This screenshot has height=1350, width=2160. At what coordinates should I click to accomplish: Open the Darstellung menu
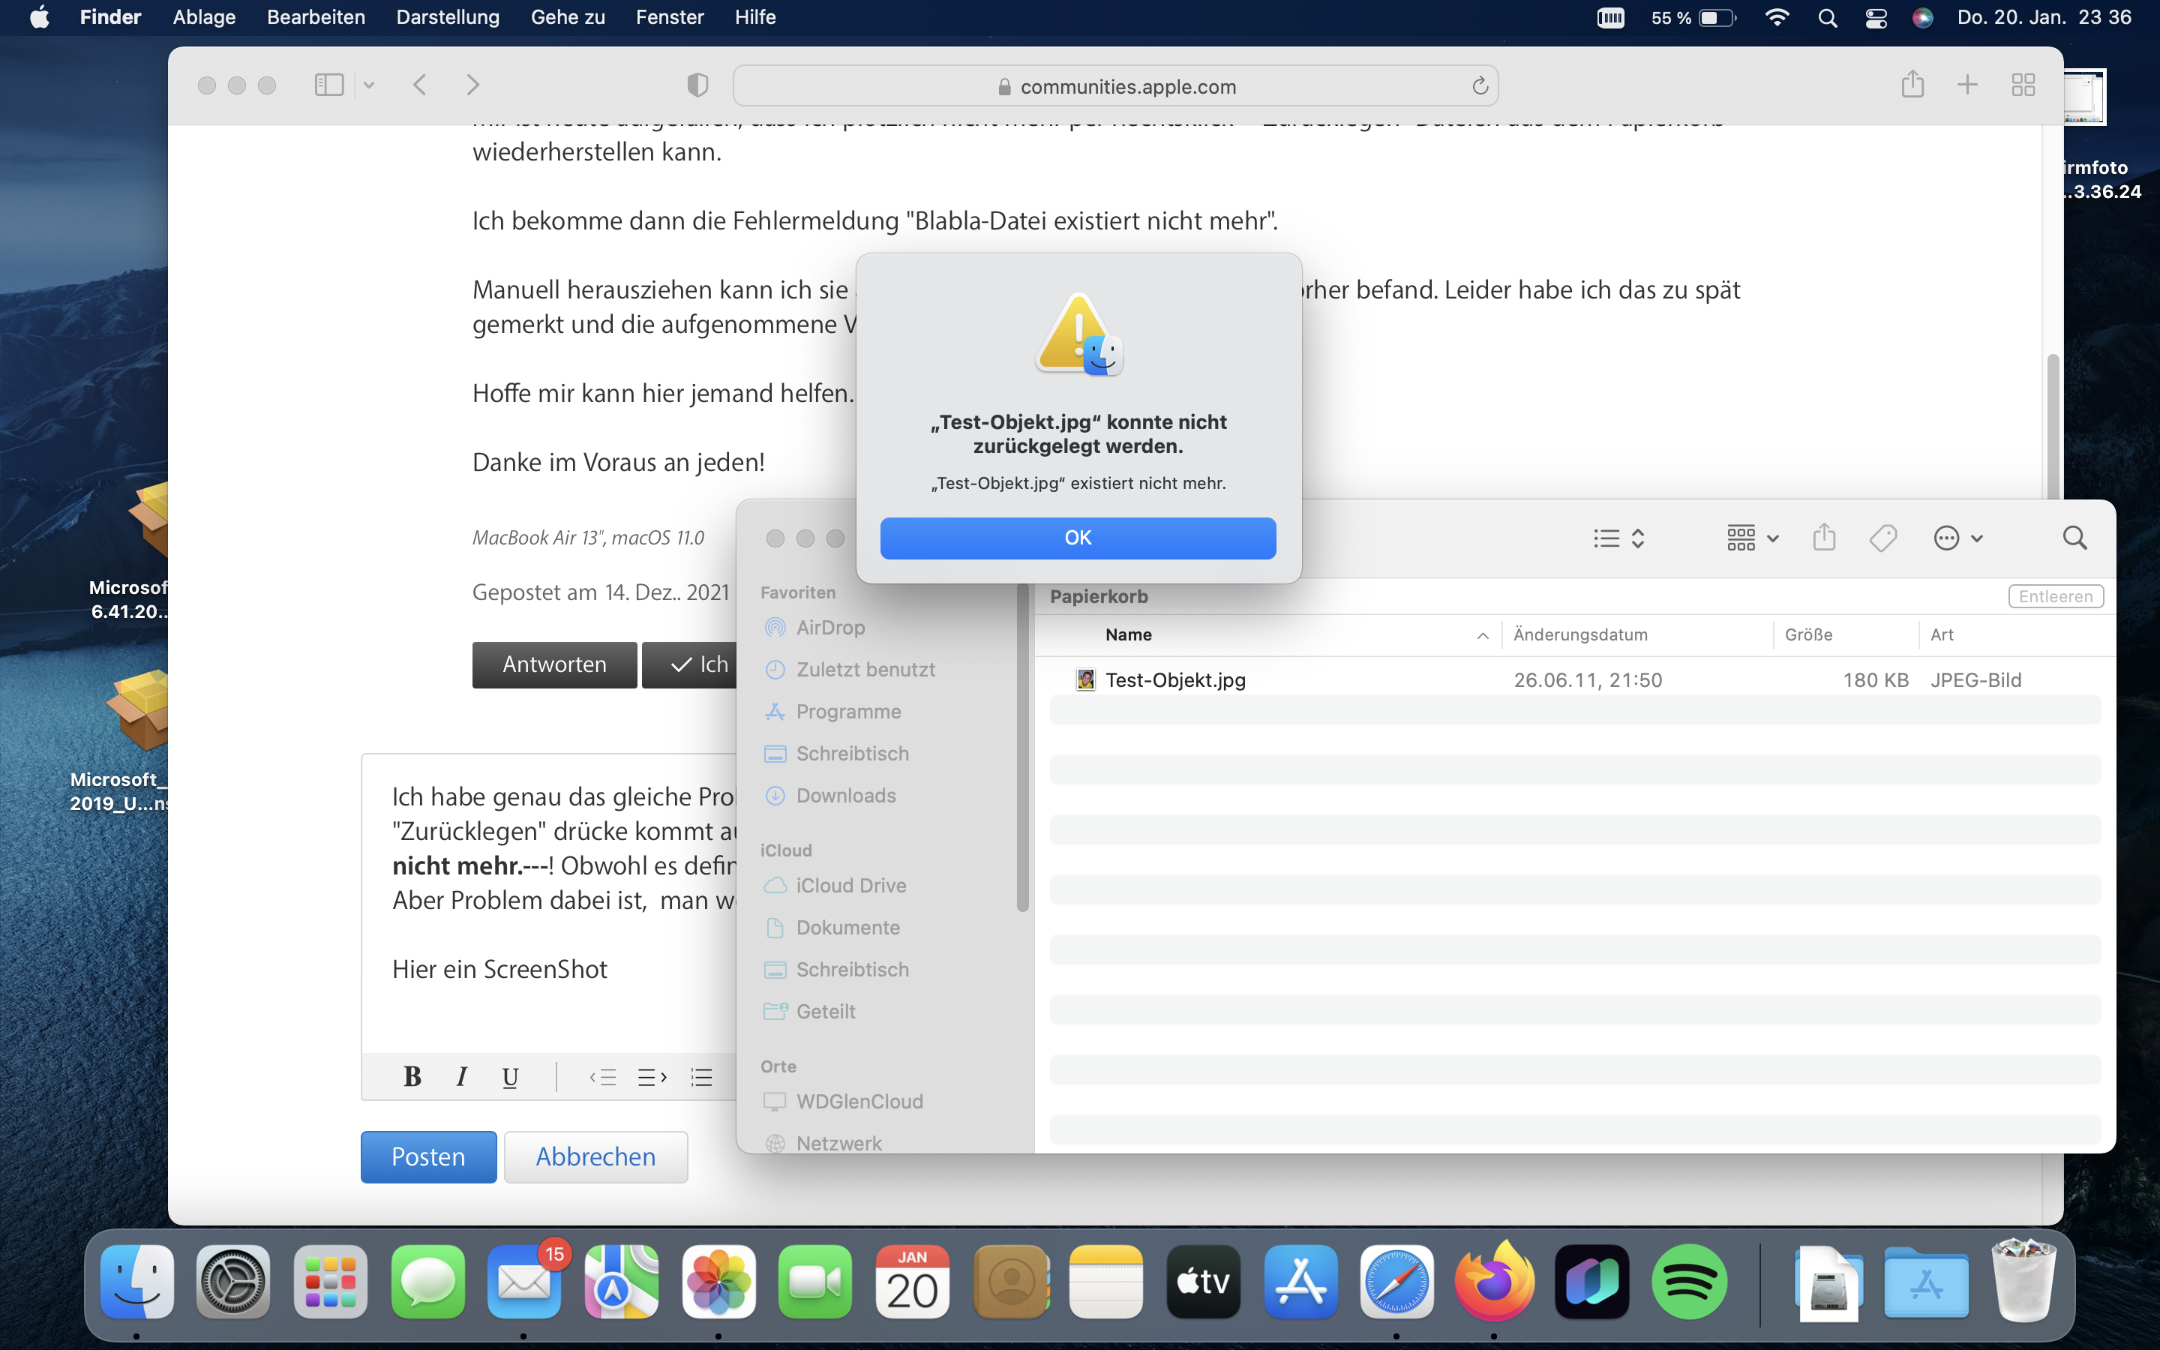447,17
